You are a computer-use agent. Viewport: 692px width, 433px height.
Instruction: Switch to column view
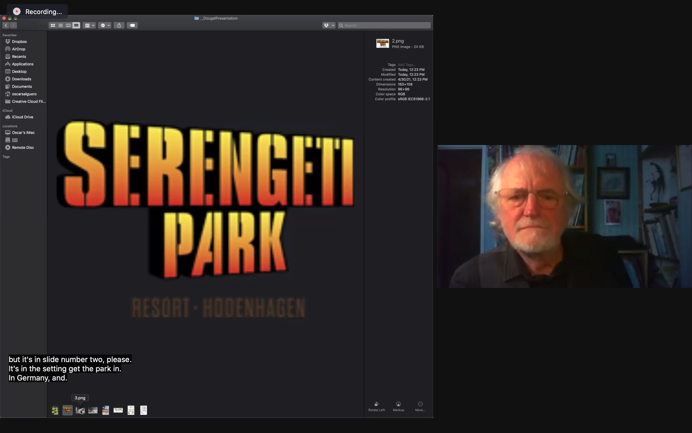coord(68,25)
